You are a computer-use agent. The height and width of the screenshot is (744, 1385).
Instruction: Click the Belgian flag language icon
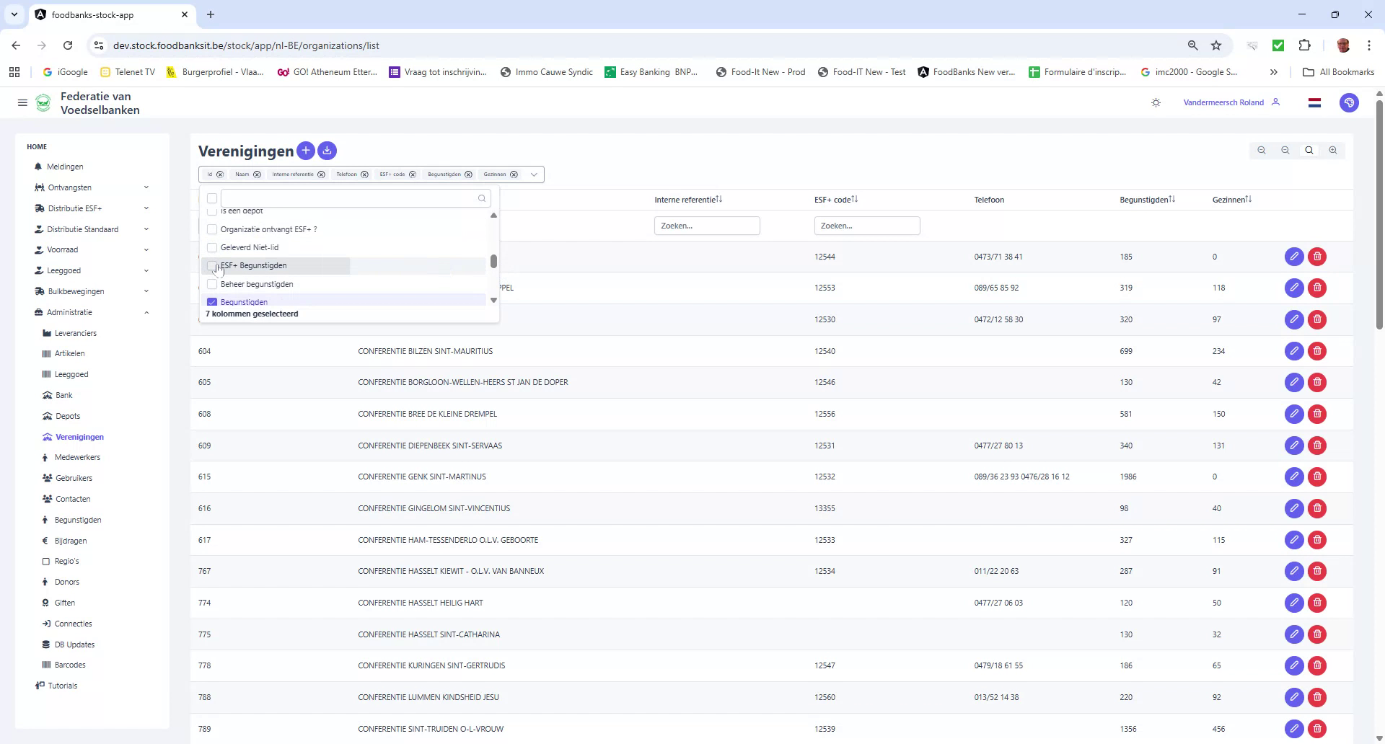[1314, 102]
